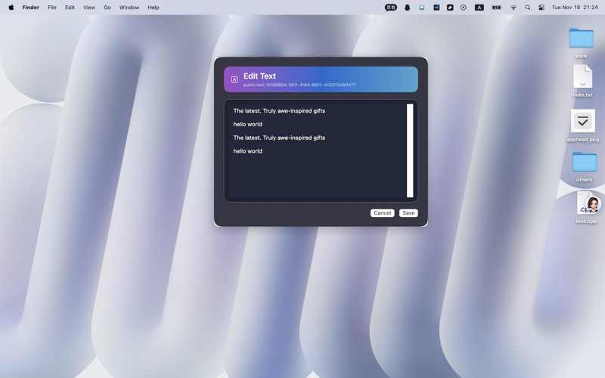The height and width of the screenshot is (378, 605).
Task: Click the play circle menu bar icon
Action: pyautogui.click(x=464, y=8)
